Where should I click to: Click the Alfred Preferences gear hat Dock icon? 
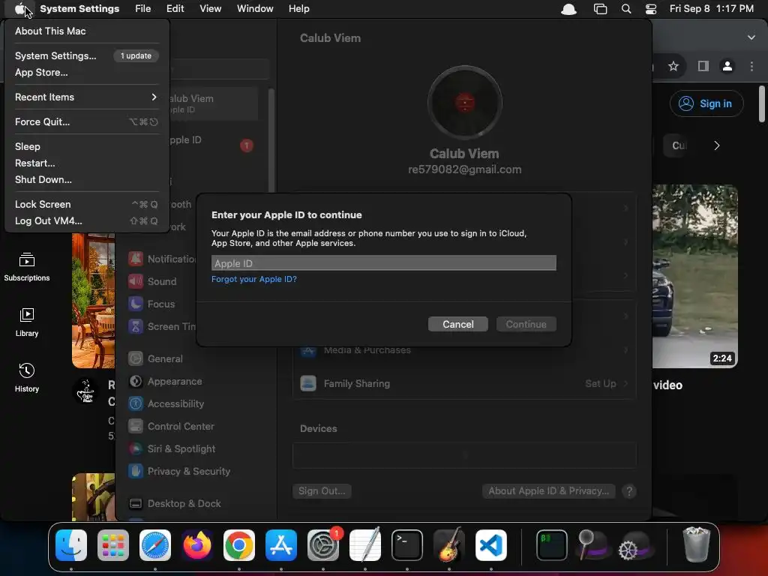pos(636,545)
